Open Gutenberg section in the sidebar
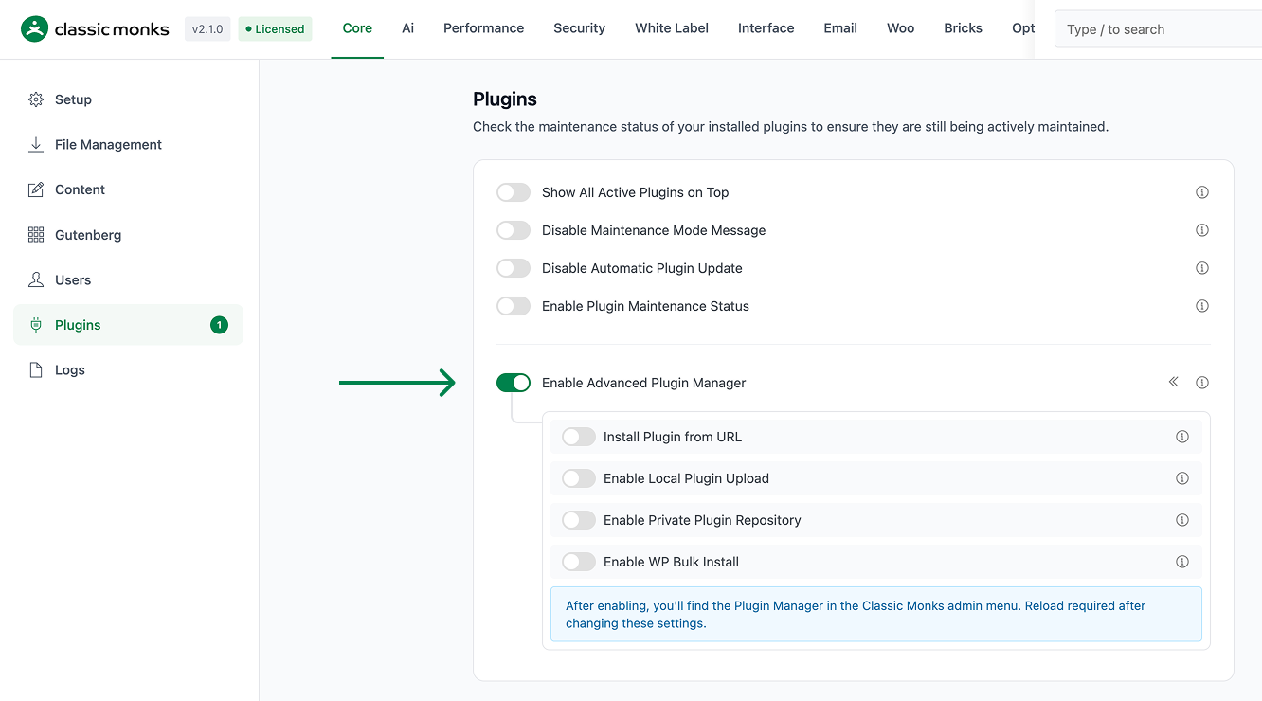The image size is (1262, 701). 128,235
